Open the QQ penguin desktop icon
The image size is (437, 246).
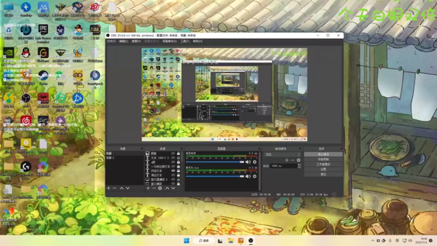[26, 52]
